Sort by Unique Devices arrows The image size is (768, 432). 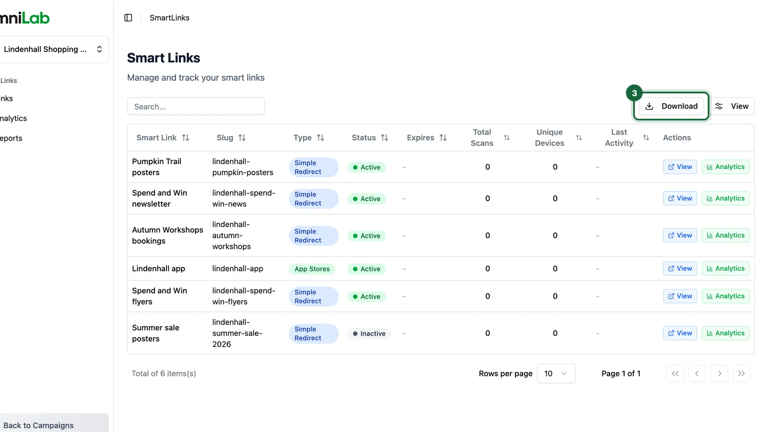(x=579, y=138)
